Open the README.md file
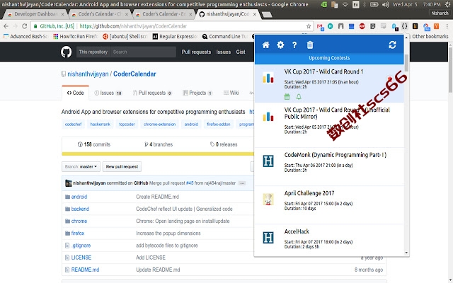453x283 pixels. pos(85,270)
